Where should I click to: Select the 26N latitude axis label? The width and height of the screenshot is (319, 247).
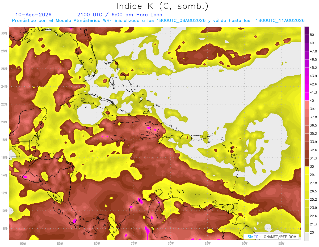pyautogui.click(x=5, y=69)
